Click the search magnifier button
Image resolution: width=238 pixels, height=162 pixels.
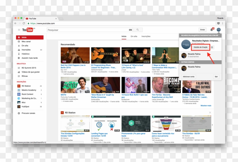[x=137, y=30]
